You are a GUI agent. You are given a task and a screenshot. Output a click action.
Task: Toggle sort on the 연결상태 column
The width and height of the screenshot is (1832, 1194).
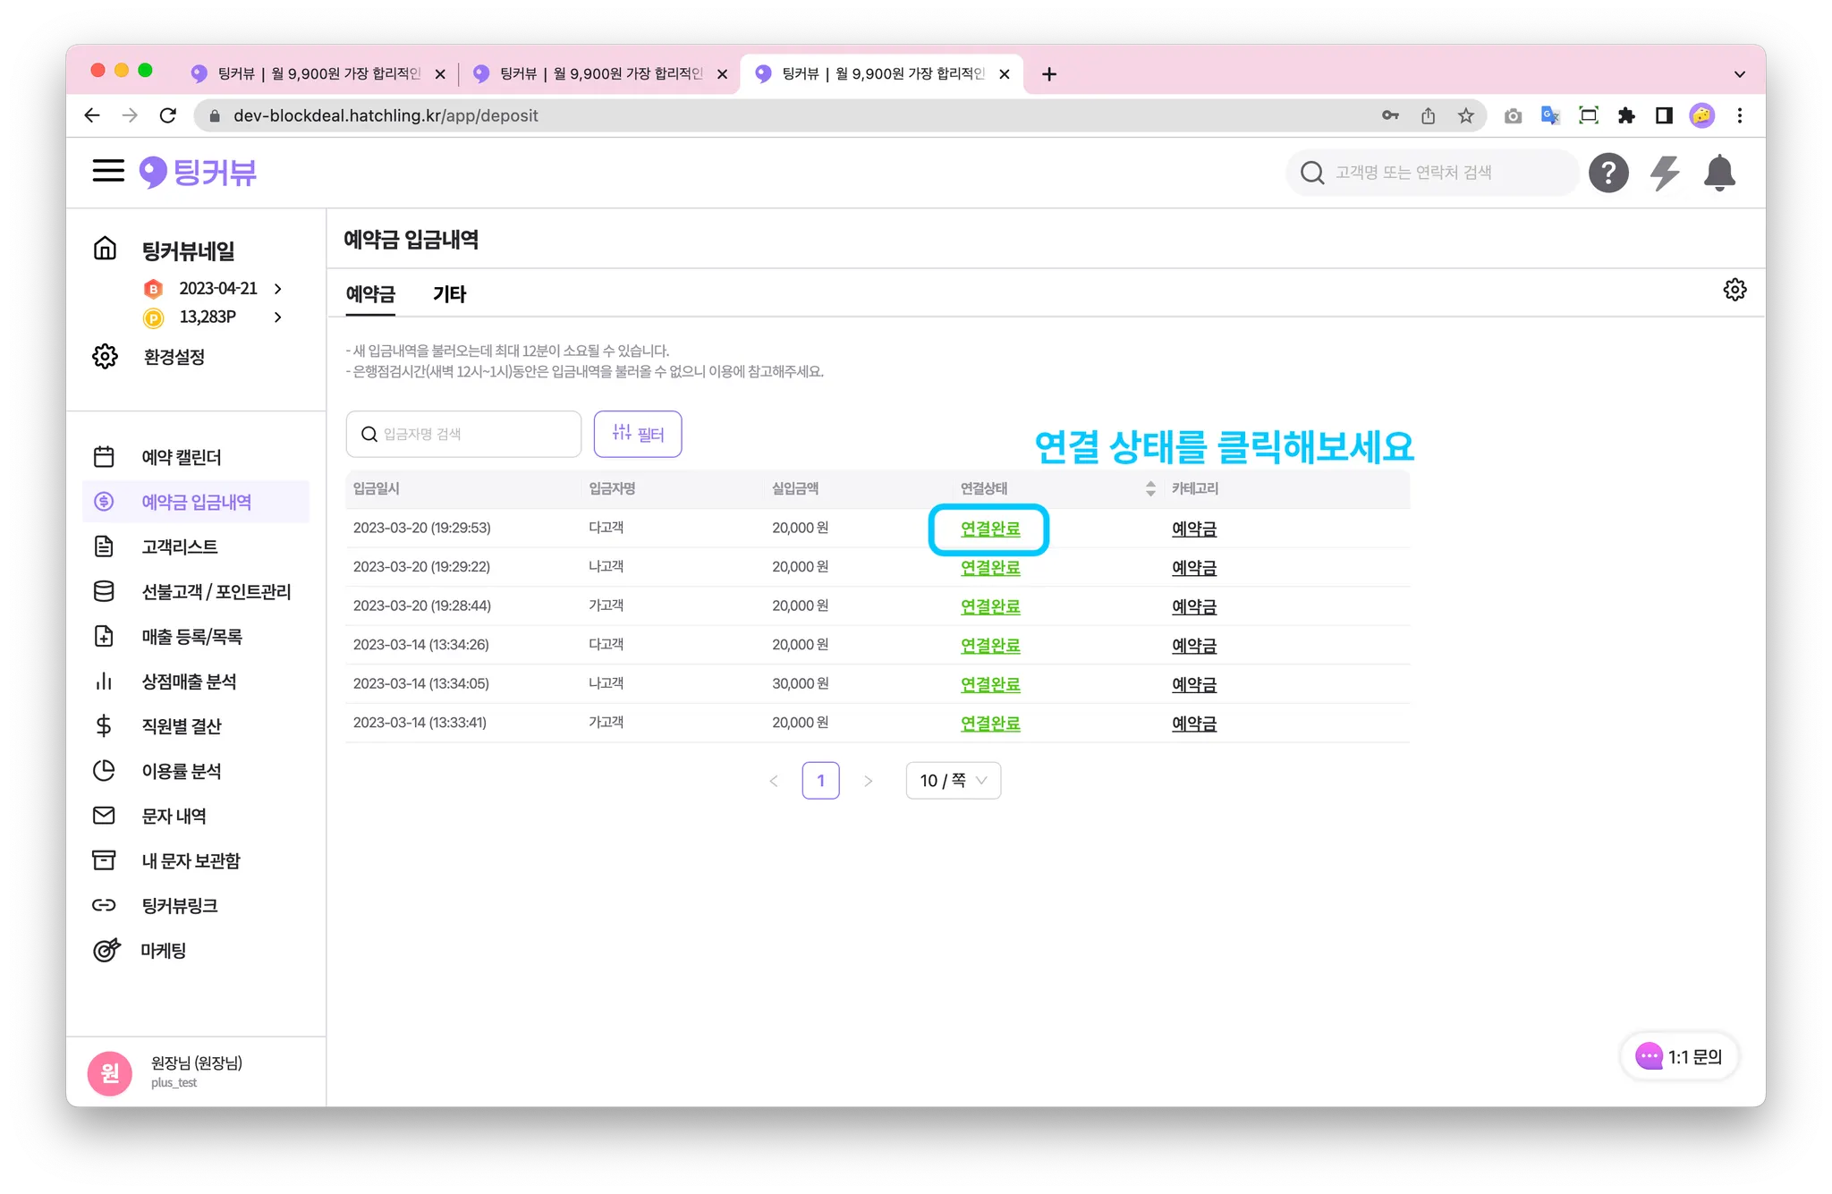(1149, 488)
